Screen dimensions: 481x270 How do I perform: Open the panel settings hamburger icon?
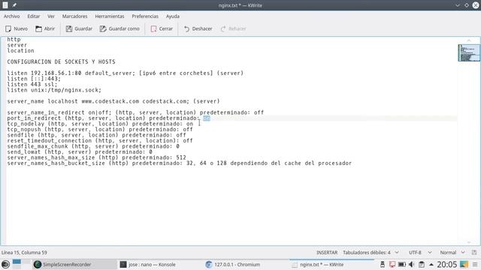tap(475, 265)
